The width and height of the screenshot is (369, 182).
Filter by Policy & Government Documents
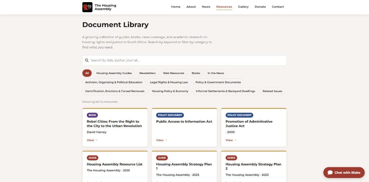(218, 82)
